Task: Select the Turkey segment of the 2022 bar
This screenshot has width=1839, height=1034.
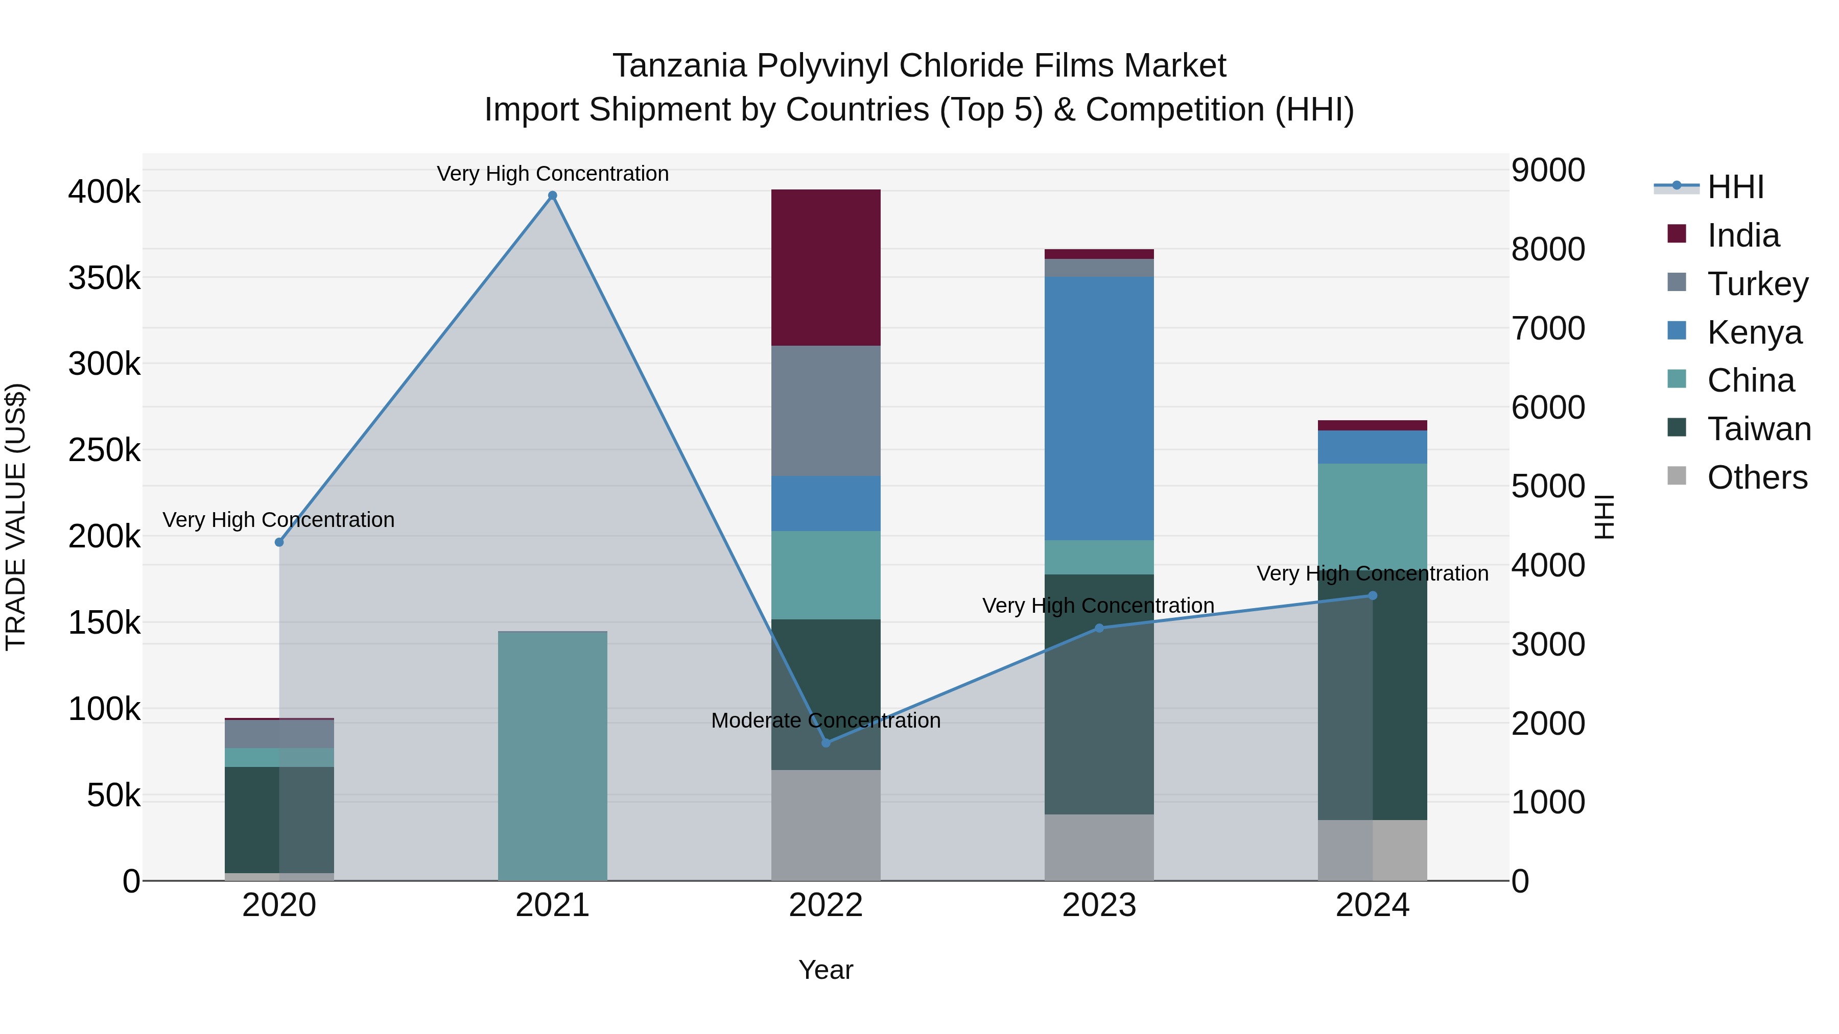Action: [x=826, y=411]
